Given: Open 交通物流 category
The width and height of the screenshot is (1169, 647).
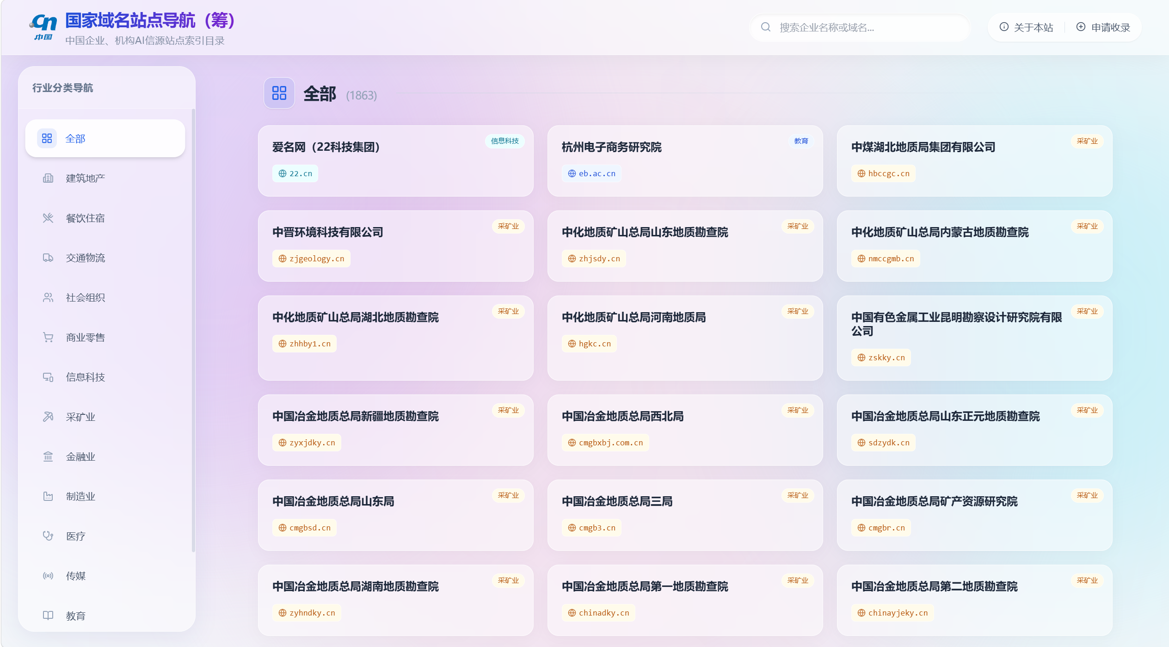Looking at the screenshot, I should [x=105, y=258].
